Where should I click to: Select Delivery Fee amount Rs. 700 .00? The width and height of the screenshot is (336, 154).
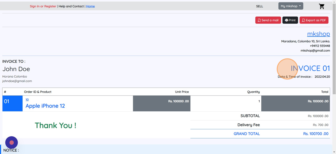point(321,125)
